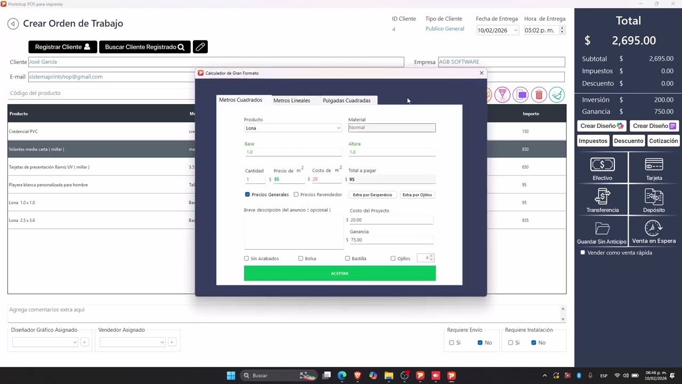This screenshot has width=682, height=384.
Task: Expand Vendedor Asignado dropdown
Action: click(x=132, y=342)
